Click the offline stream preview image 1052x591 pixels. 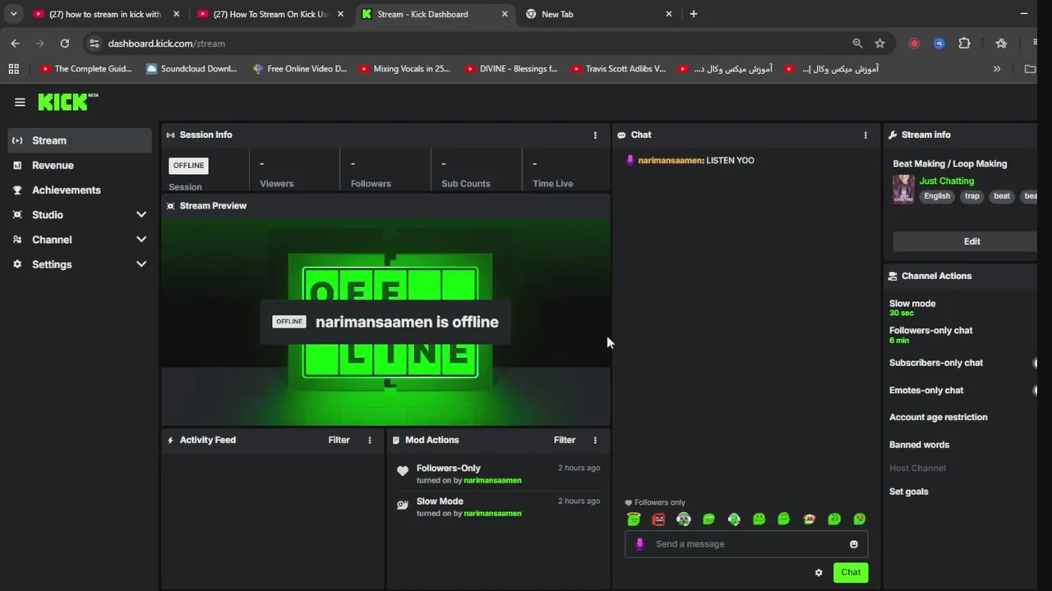[385, 320]
